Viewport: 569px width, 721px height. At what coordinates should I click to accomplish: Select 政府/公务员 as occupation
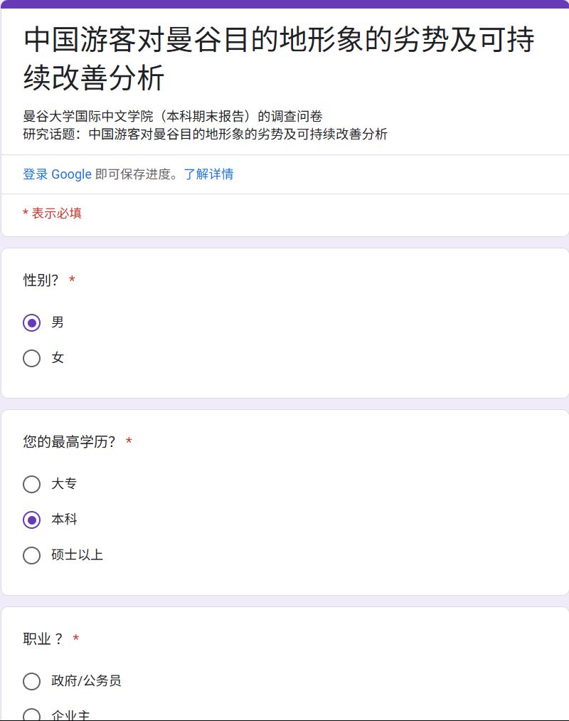click(x=31, y=681)
